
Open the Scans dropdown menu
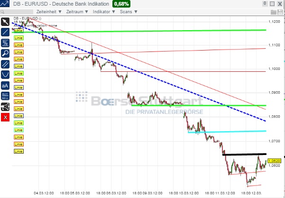click(x=129, y=12)
